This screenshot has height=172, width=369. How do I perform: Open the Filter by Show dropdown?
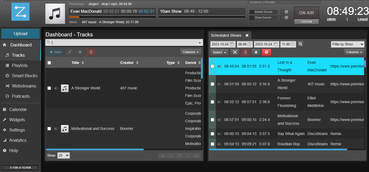click(348, 44)
